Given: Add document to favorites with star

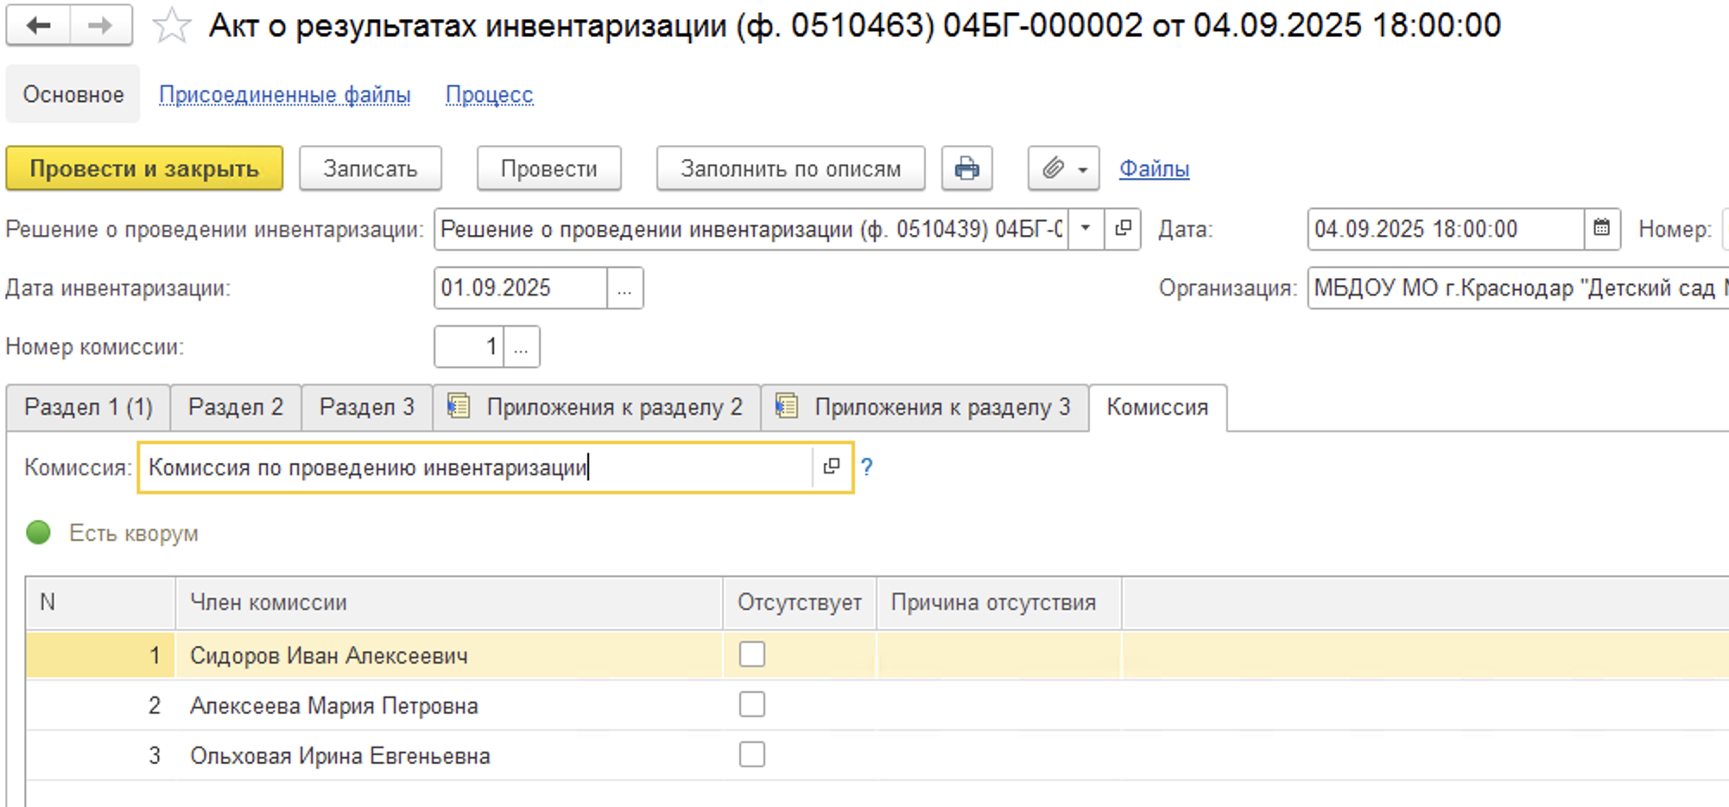Looking at the screenshot, I should [x=171, y=26].
